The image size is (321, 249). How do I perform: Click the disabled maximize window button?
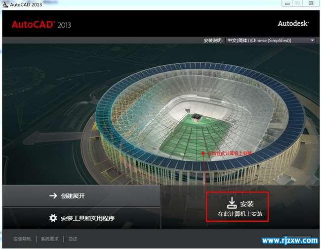tap(297, 3)
